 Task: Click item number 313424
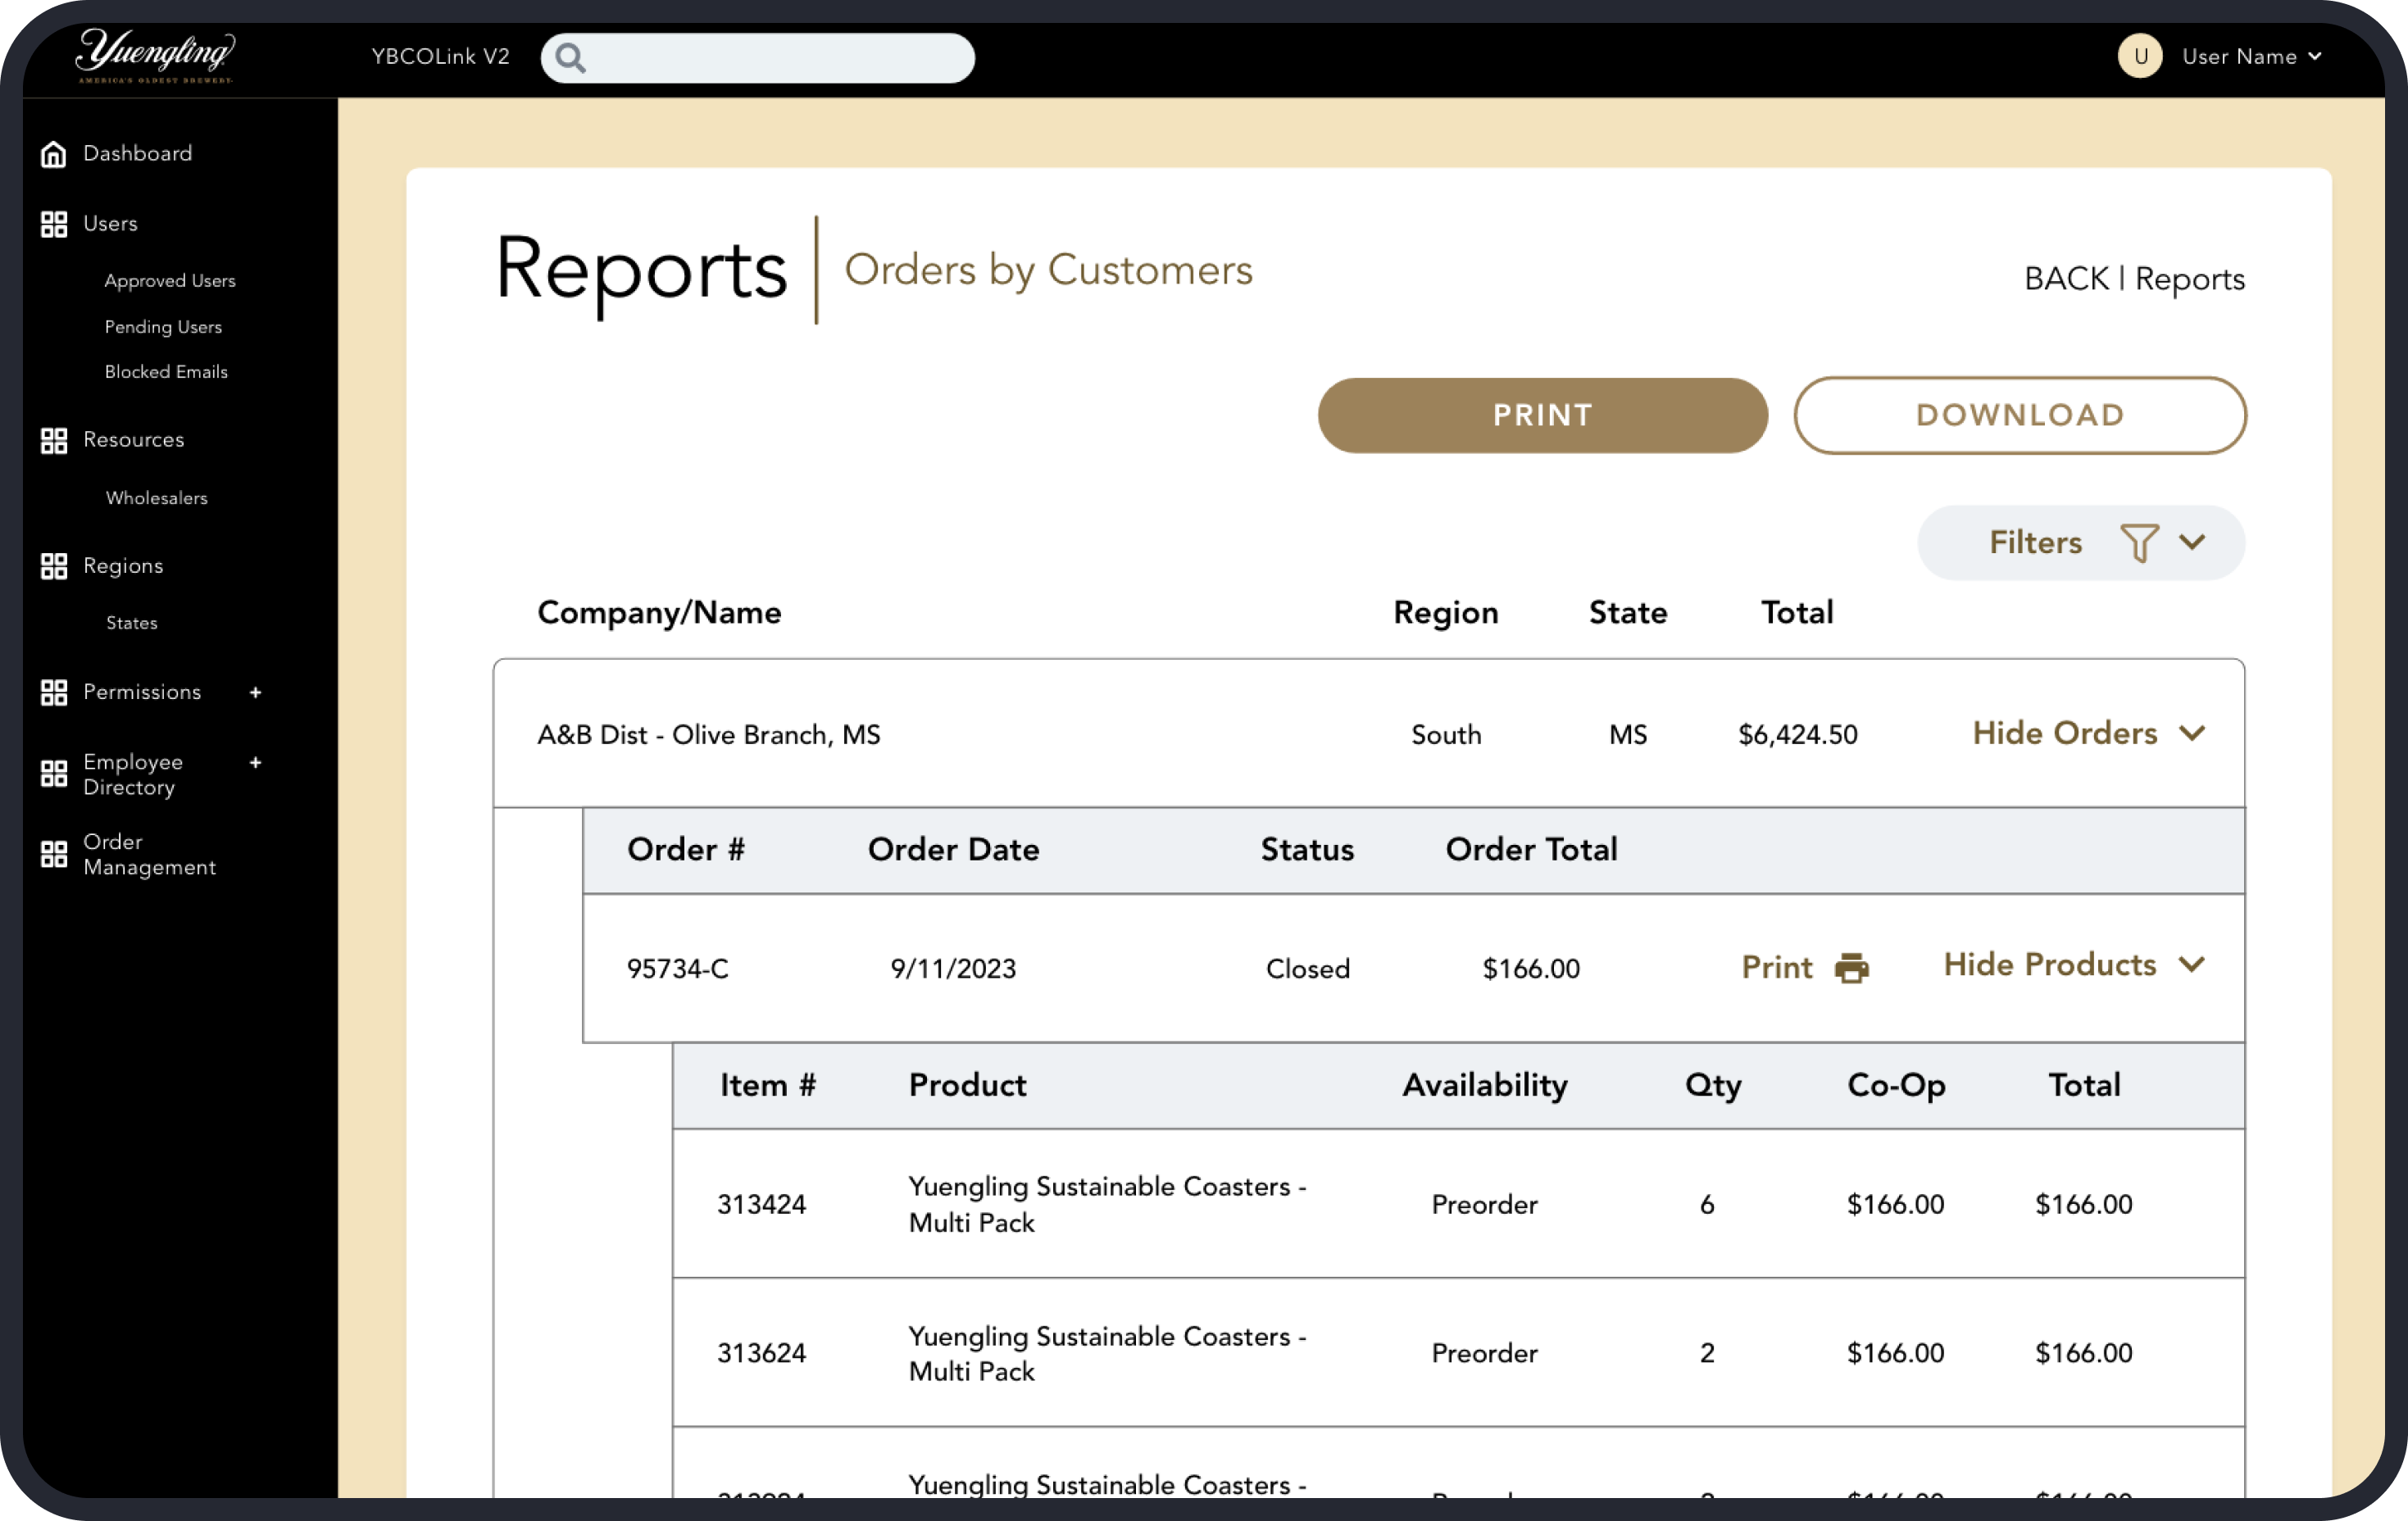pyautogui.click(x=761, y=1204)
